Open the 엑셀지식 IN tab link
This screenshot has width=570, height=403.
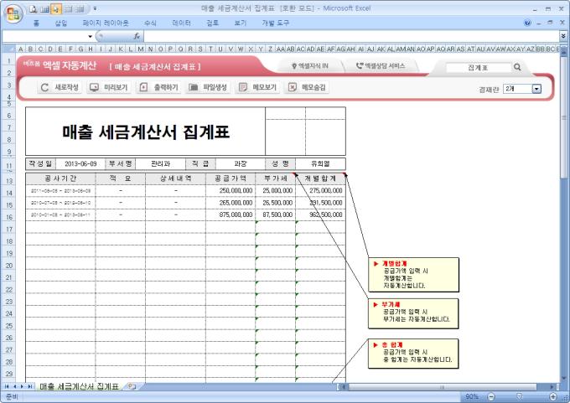310,66
